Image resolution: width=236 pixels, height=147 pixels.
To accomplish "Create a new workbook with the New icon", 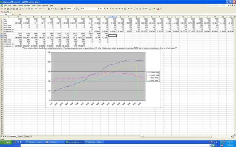I will [2, 9].
